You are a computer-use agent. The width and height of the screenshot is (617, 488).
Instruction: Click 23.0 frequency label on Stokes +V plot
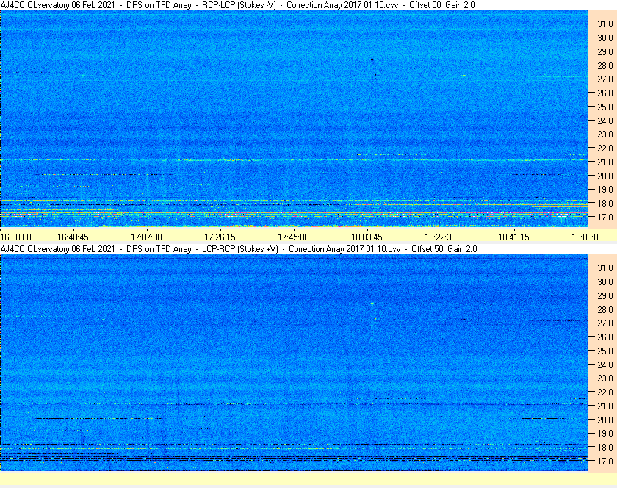click(x=605, y=378)
